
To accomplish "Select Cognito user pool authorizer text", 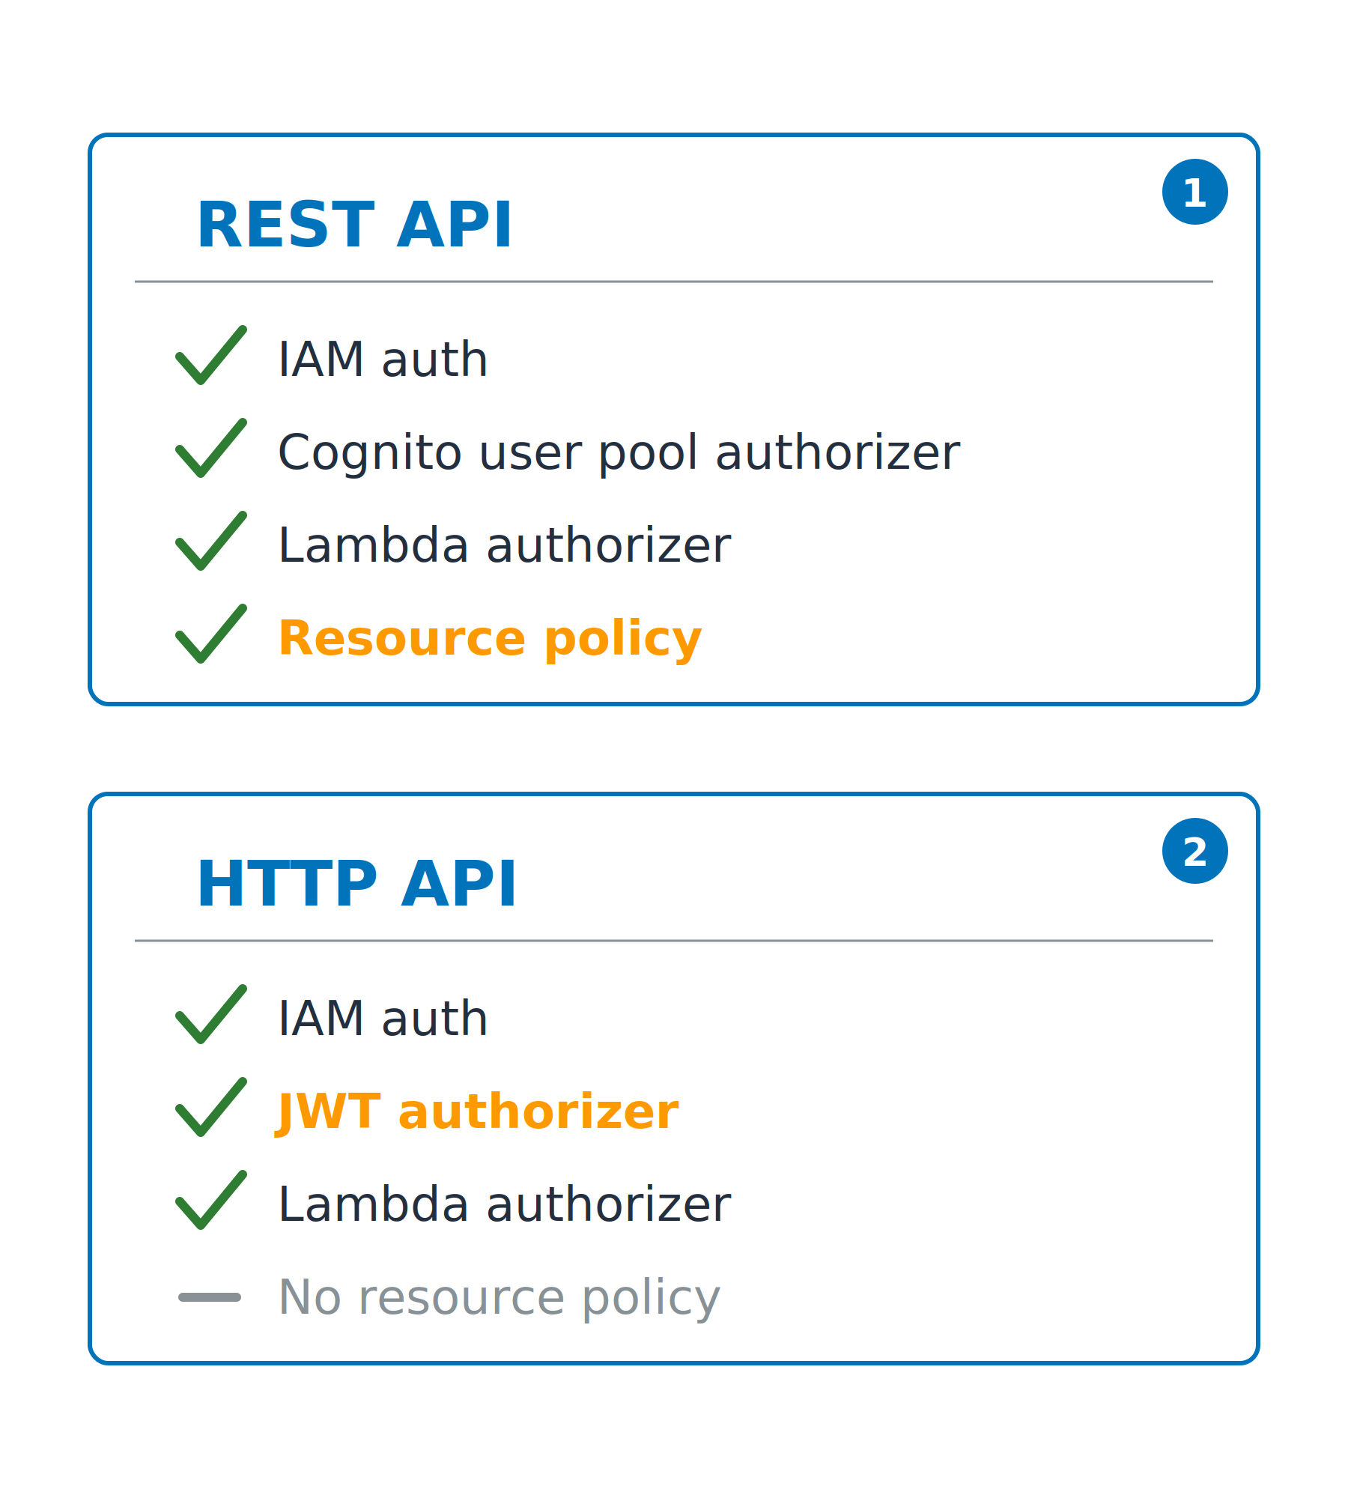I will (619, 452).
